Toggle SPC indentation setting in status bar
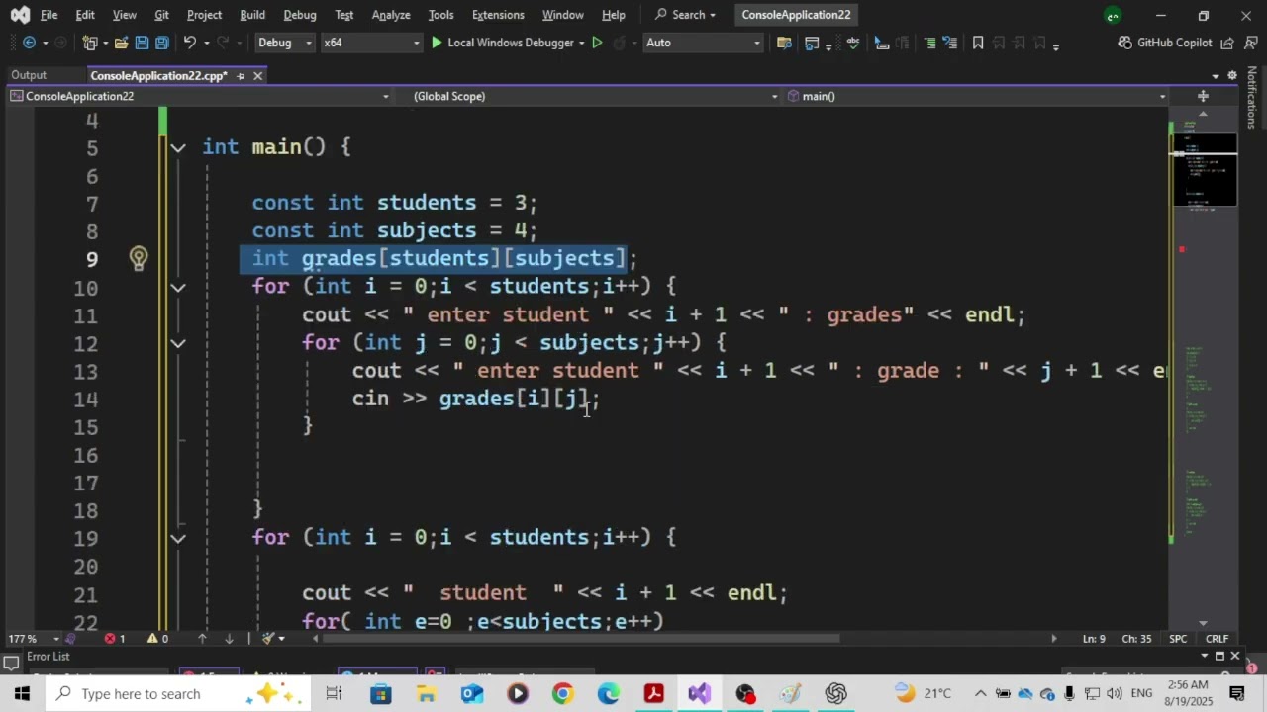Screen dimensions: 1267x712 (1178, 639)
